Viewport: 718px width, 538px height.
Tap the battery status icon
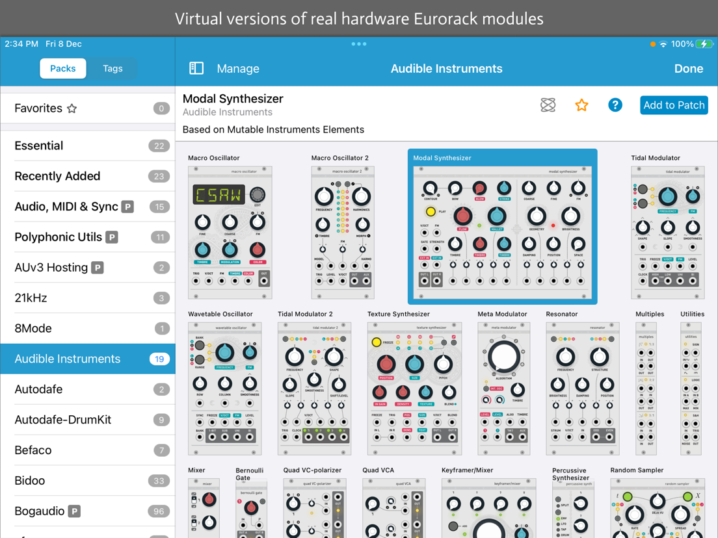(704, 44)
